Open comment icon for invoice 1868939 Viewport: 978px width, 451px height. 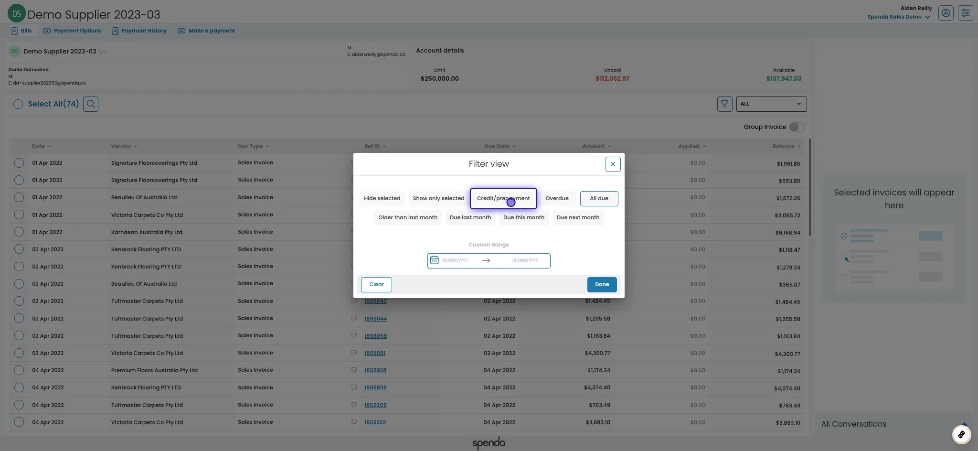click(354, 387)
